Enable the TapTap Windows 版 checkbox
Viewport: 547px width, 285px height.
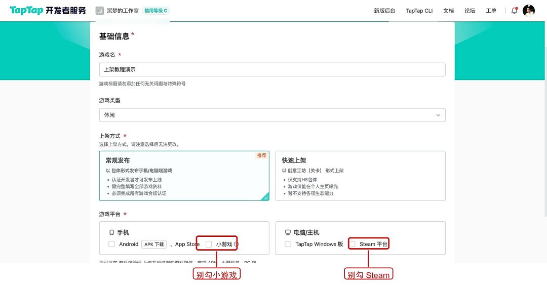tap(288, 244)
